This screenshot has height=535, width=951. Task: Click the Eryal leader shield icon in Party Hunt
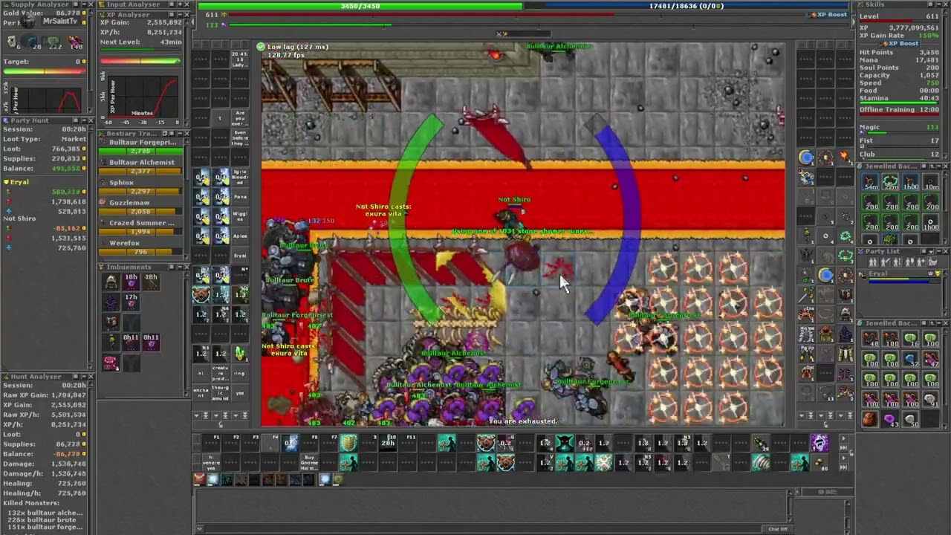click(7, 182)
